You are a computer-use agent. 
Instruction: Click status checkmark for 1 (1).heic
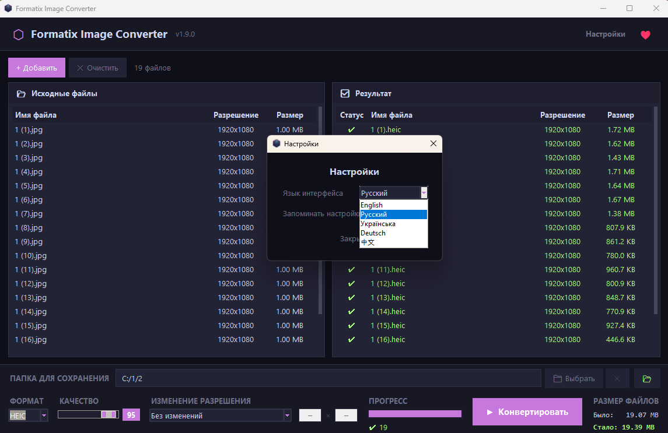tap(351, 129)
